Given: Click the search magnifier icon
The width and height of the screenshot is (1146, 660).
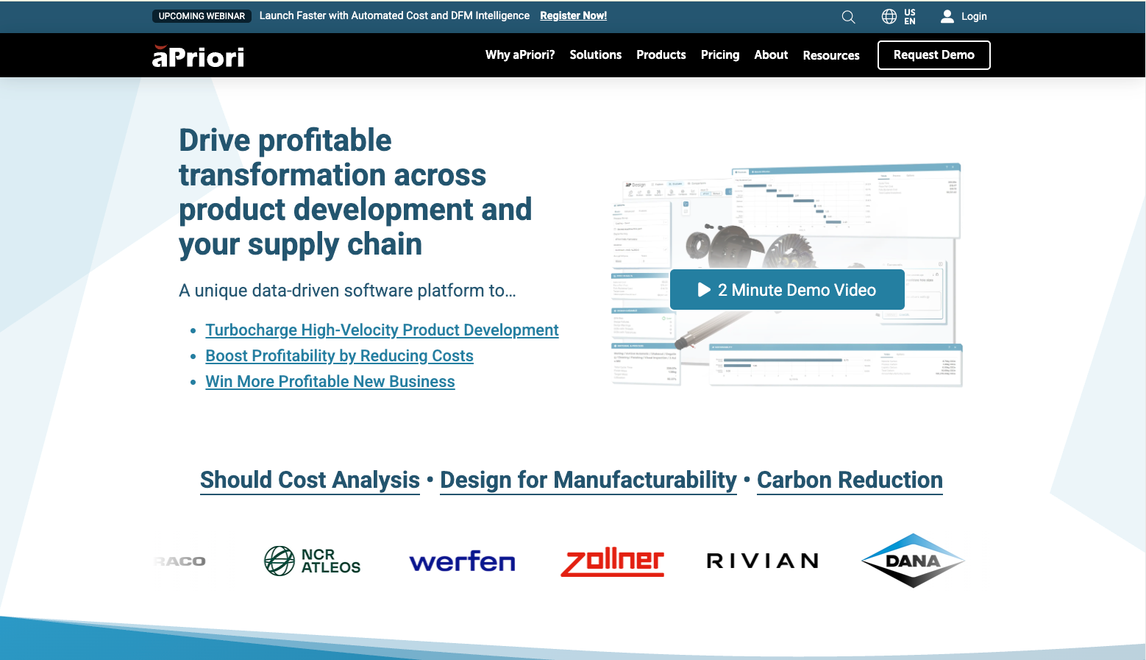Looking at the screenshot, I should coord(848,17).
